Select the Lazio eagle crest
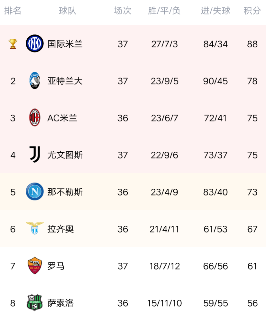Viewport: 266px width, 322px height. coord(35,228)
